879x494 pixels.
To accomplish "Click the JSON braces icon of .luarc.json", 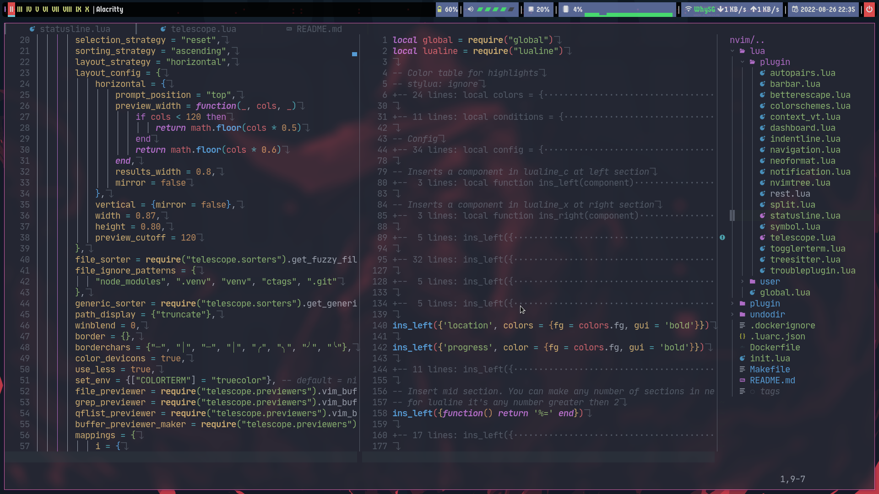I will click(x=742, y=337).
